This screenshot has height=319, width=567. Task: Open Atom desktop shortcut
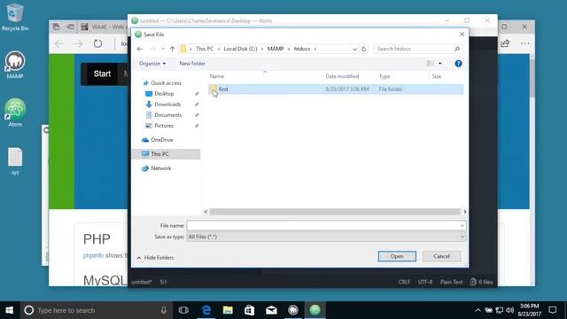[15, 113]
